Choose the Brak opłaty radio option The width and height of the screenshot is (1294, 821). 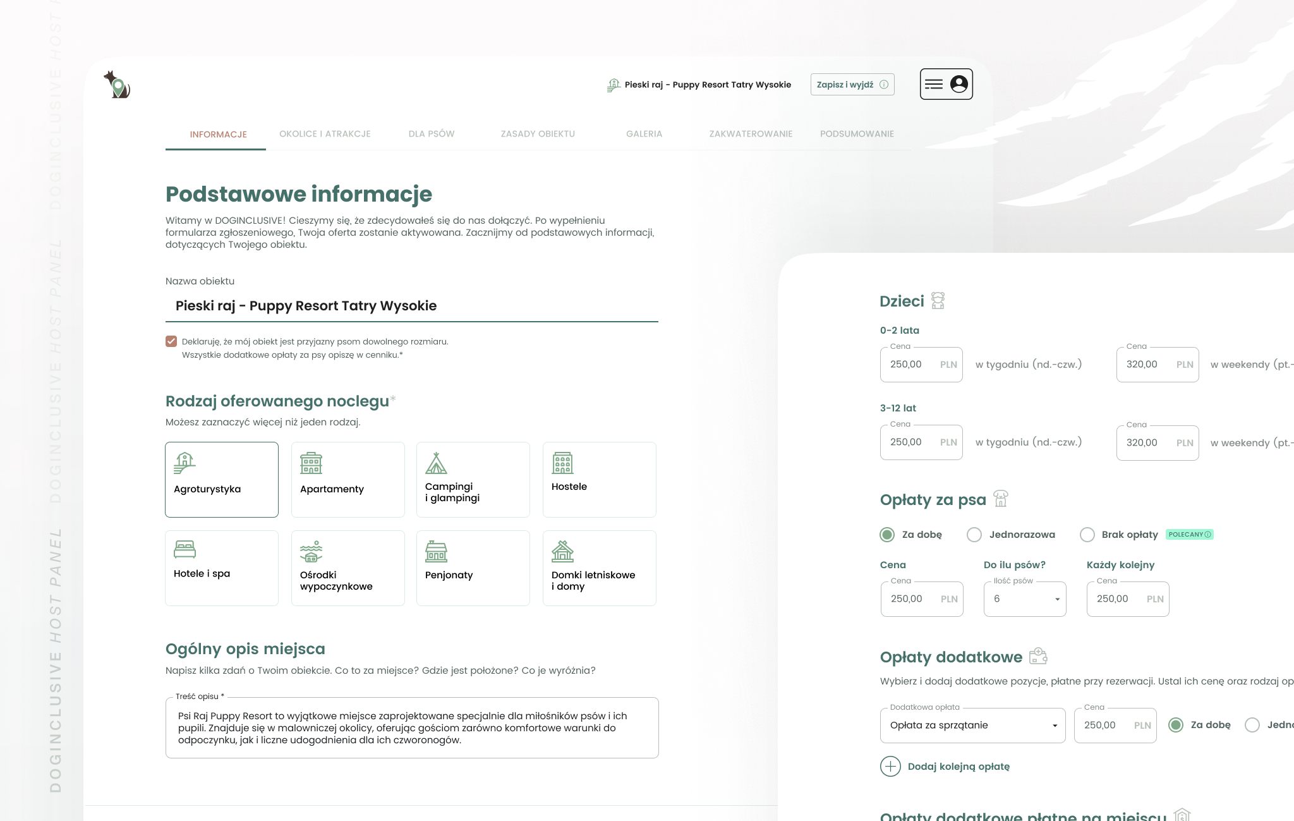(1087, 535)
